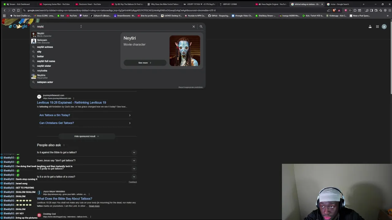Open options for Joyce Meyer Ministries result
Viewport: 392px width, 220px height.
coord(89,194)
